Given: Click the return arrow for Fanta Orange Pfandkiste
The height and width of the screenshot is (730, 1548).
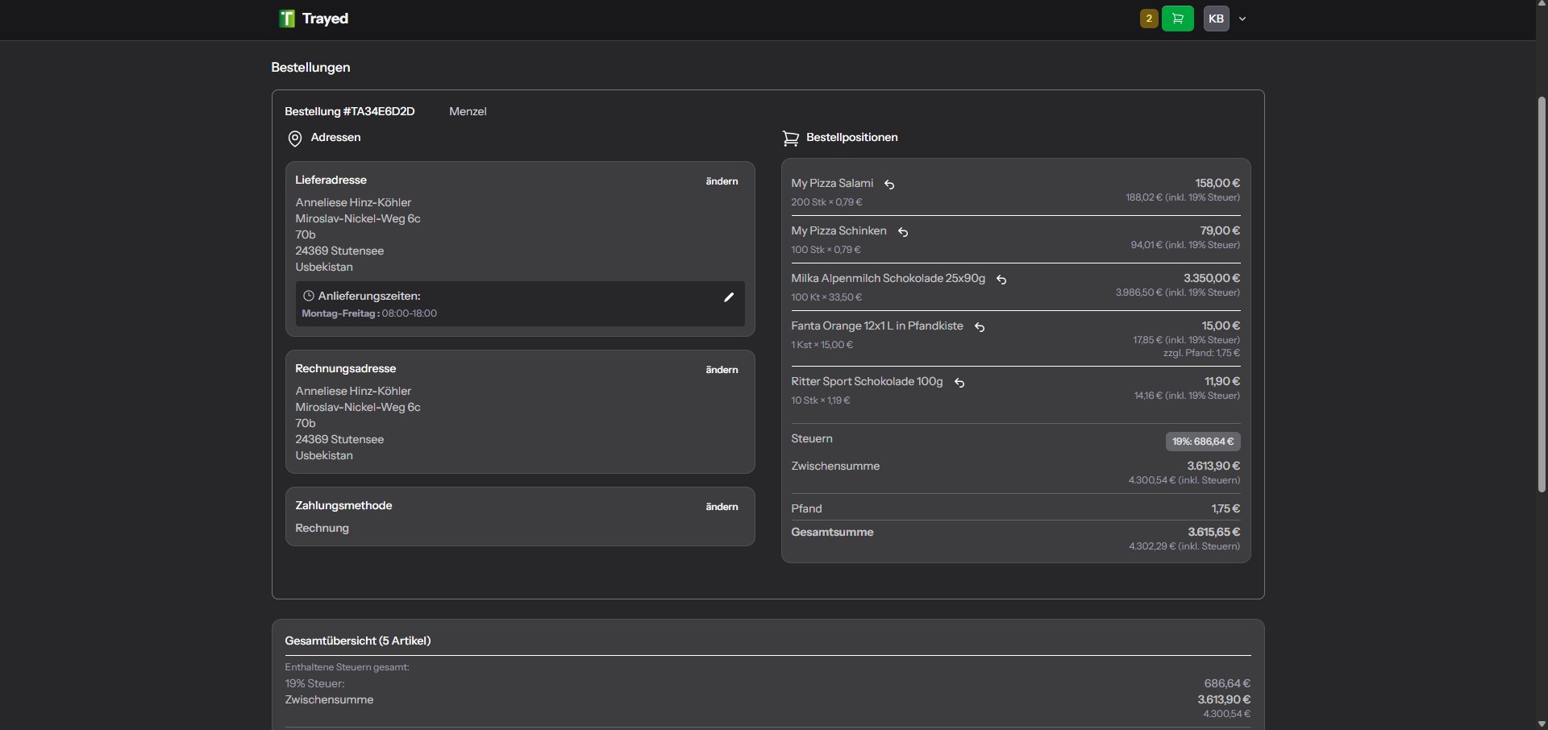Looking at the screenshot, I should click(x=980, y=328).
